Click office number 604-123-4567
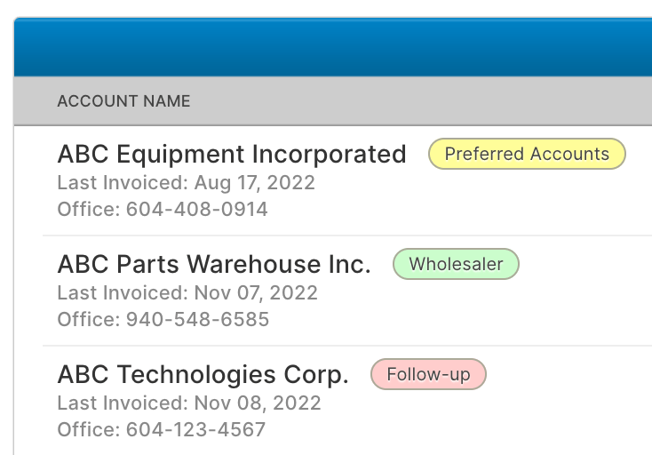Viewport: 652px width, 455px height. [x=195, y=429]
